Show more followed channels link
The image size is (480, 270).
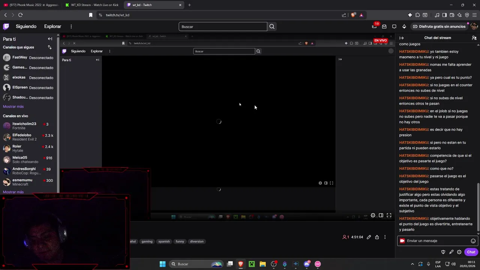(x=13, y=107)
